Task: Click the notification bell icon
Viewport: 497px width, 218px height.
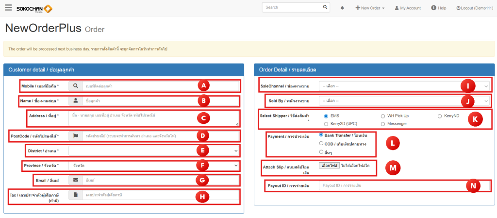Action: click(x=342, y=8)
